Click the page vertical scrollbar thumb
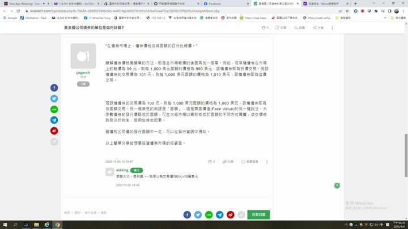The height and width of the screenshot is (229, 408). [x=406, y=155]
